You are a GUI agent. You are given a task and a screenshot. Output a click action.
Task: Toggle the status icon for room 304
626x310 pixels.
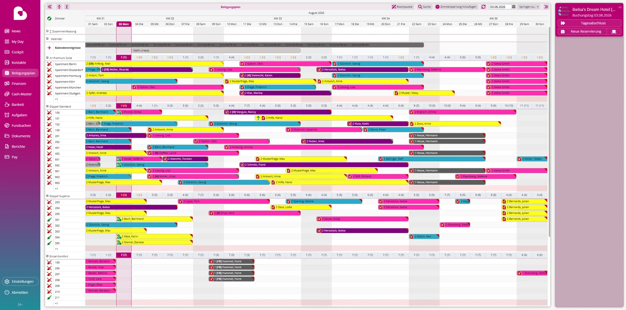tap(49, 237)
